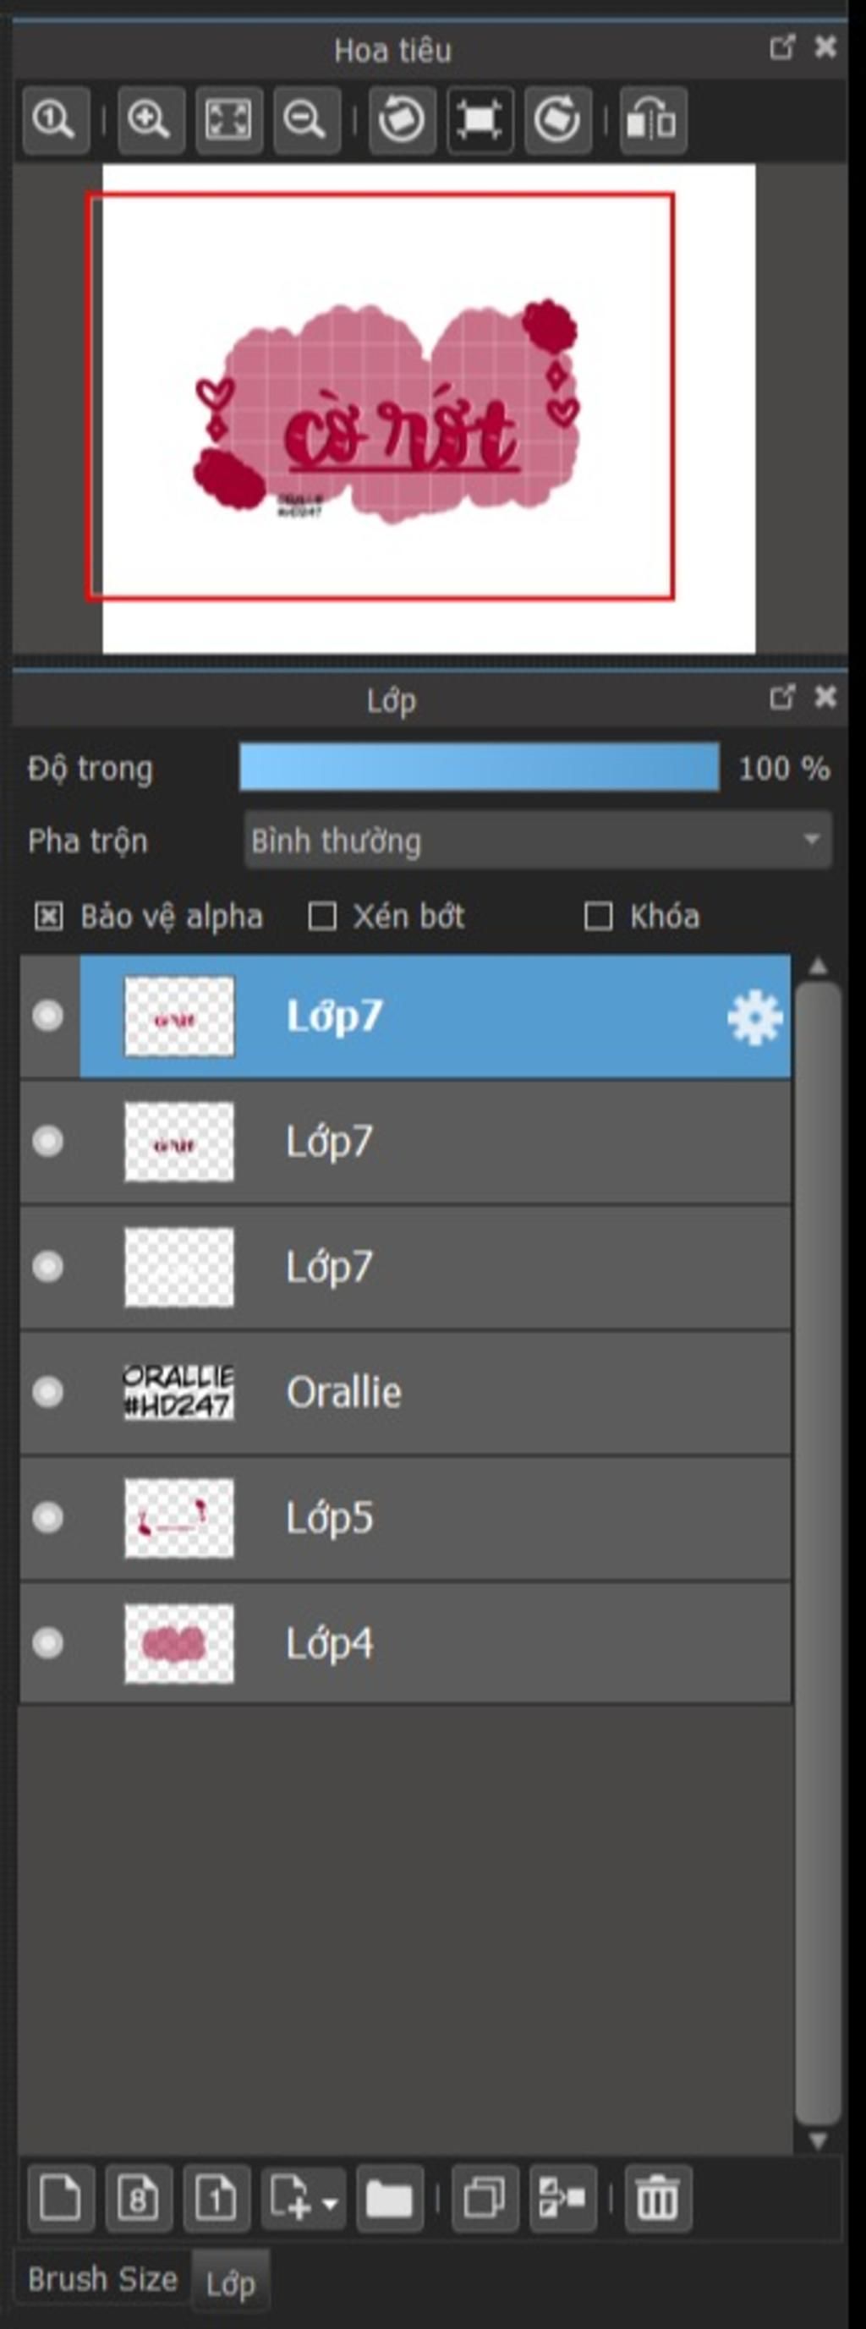The image size is (866, 2329).
Task: Delete the selected layer with the trash icon
Action: click(x=658, y=2198)
